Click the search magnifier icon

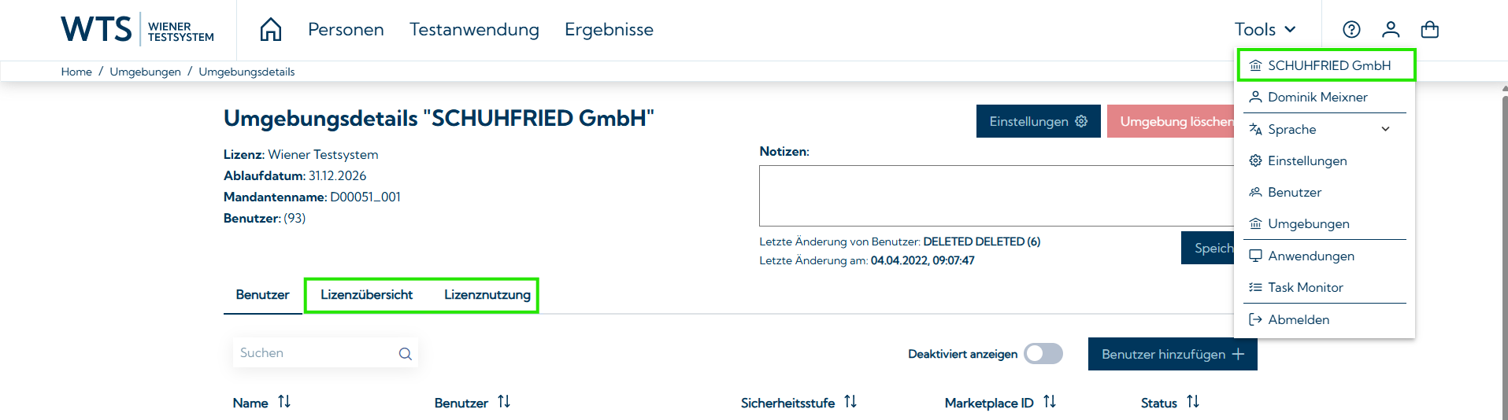pos(405,354)
